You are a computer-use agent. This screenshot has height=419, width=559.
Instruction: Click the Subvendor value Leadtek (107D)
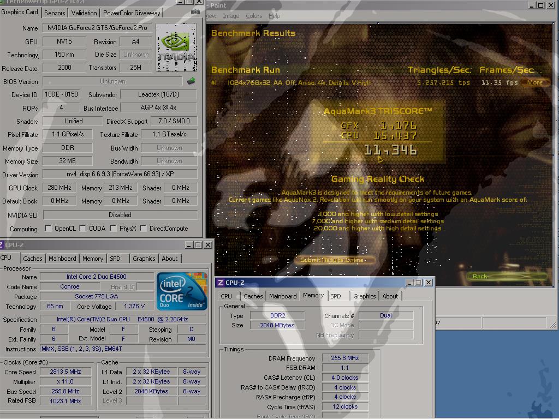click(x=159, y=94)
